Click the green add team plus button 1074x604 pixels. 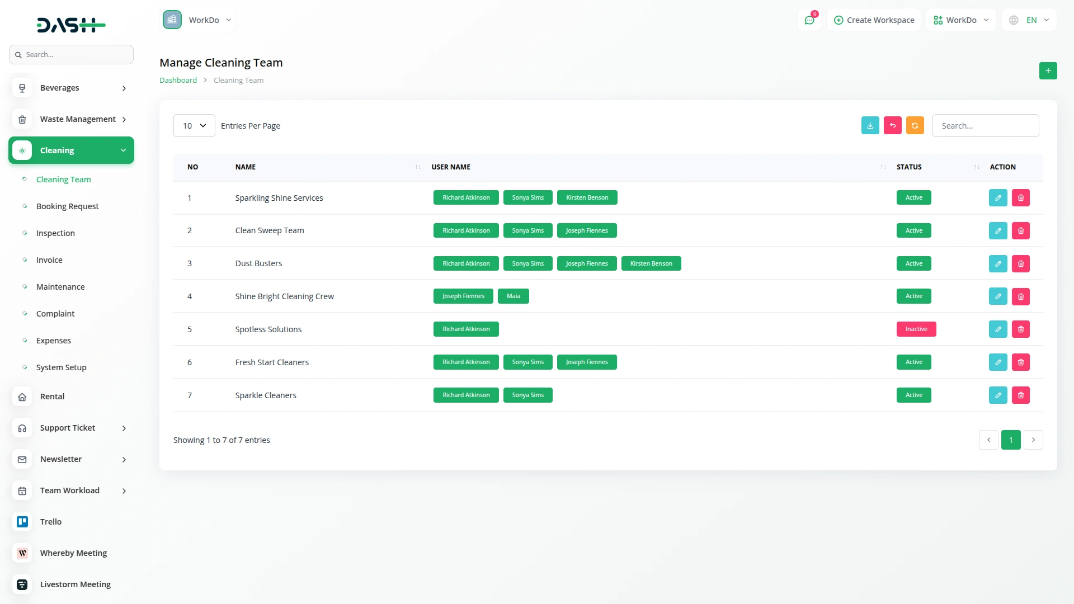[x=1048, y=70]
